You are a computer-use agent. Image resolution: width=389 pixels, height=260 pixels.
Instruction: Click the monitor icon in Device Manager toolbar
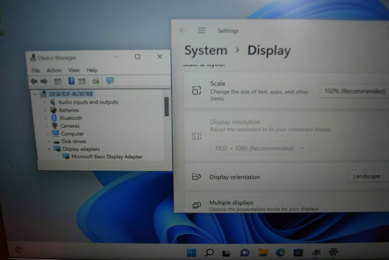tap(110, 81)
